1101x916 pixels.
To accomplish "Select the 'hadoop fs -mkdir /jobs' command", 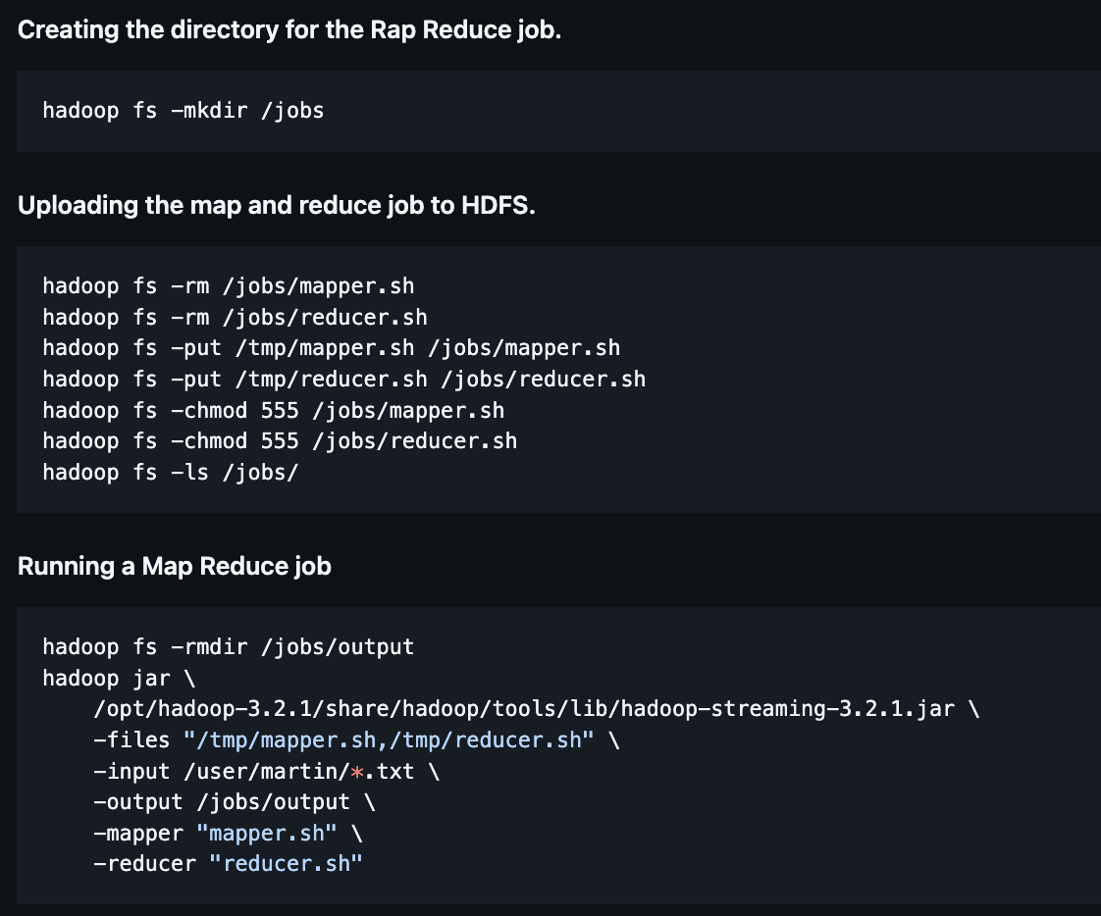I will [182, 110].
